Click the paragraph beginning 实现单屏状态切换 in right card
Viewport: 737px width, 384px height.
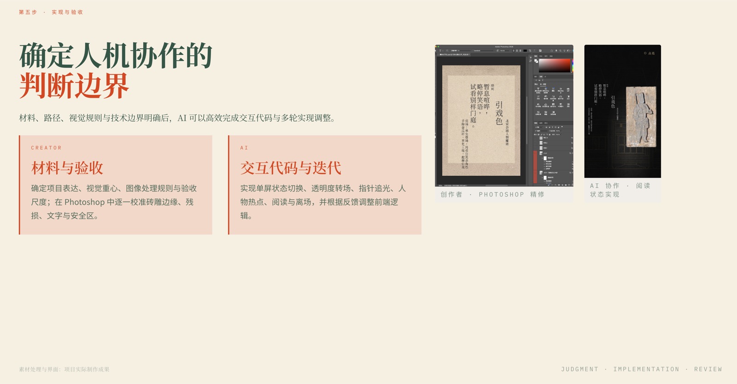(x=323, y=202)
